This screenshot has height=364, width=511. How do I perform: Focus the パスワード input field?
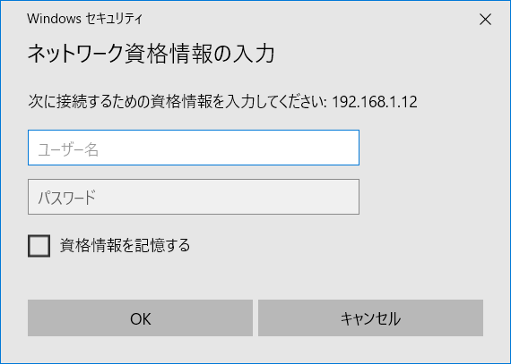pyautogui.click(x=194, y=197)
